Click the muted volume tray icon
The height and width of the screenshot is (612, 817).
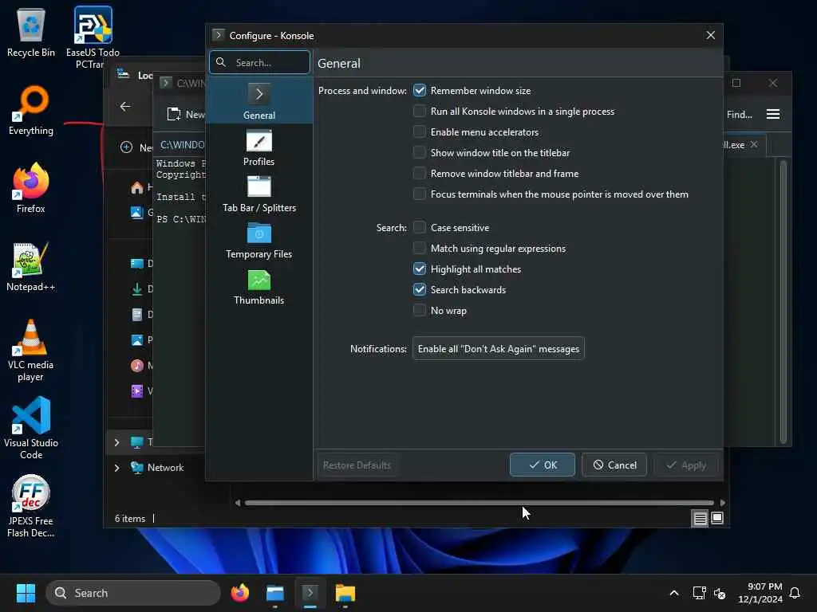[720, 593]
